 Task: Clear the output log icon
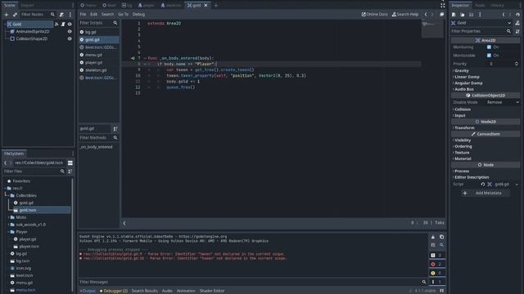(x=433, y=237)
